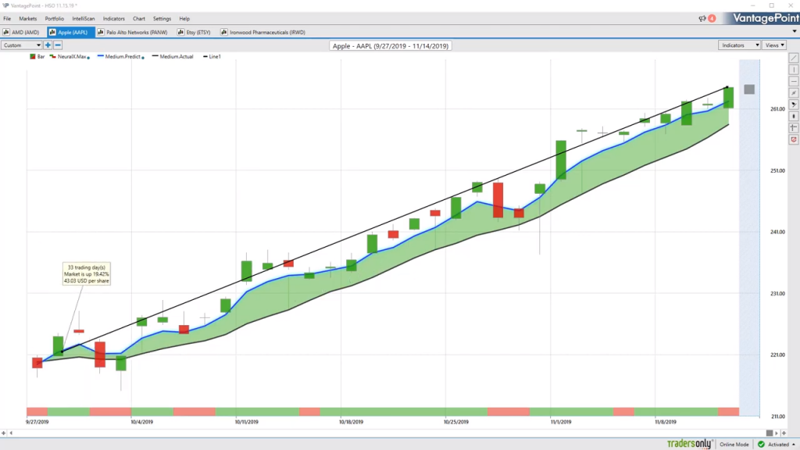Click the 9/27/2019 date axis label
800x450 pixels.
coord(37,422)
